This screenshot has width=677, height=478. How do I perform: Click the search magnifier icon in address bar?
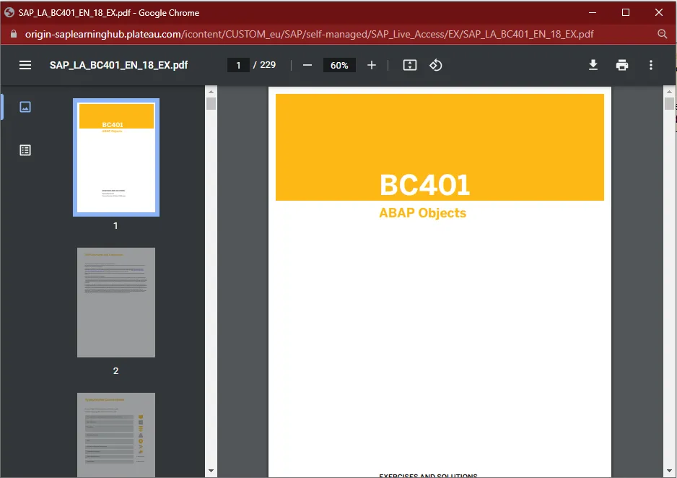pyautogui.click(x=663, y=34)
